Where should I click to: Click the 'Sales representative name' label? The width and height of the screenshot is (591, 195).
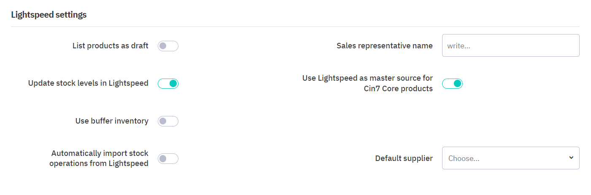click(384, 46)
